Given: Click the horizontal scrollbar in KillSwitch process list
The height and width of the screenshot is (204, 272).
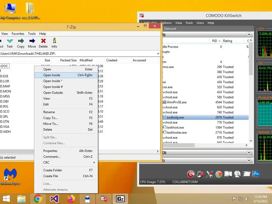Looking at the screenshot, I should pos(179,145).
